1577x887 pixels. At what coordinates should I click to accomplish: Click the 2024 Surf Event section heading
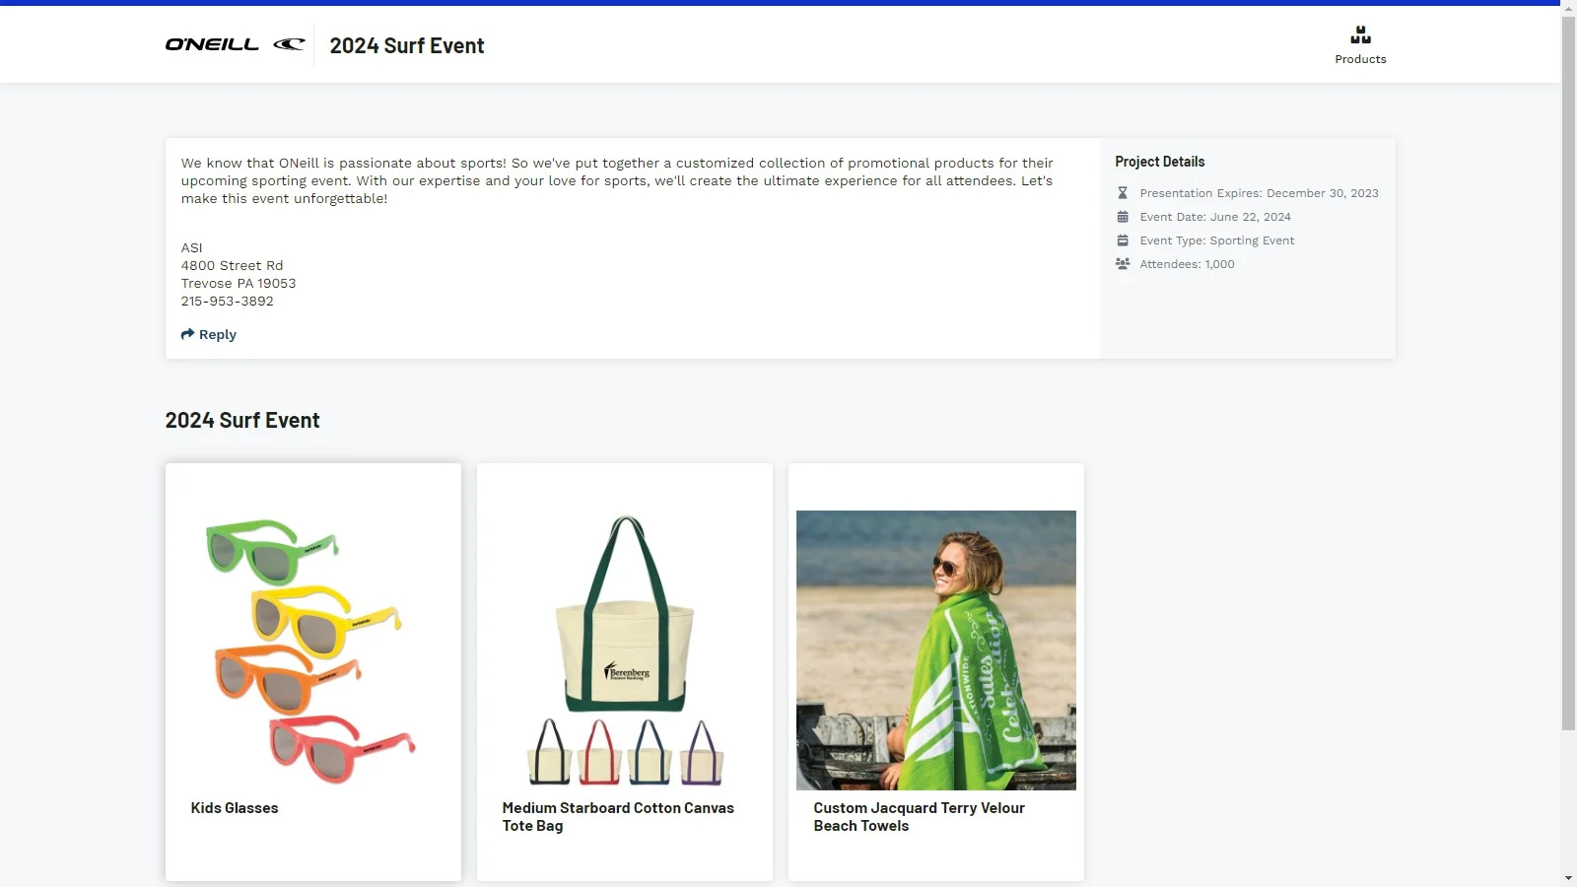[242, 421]
